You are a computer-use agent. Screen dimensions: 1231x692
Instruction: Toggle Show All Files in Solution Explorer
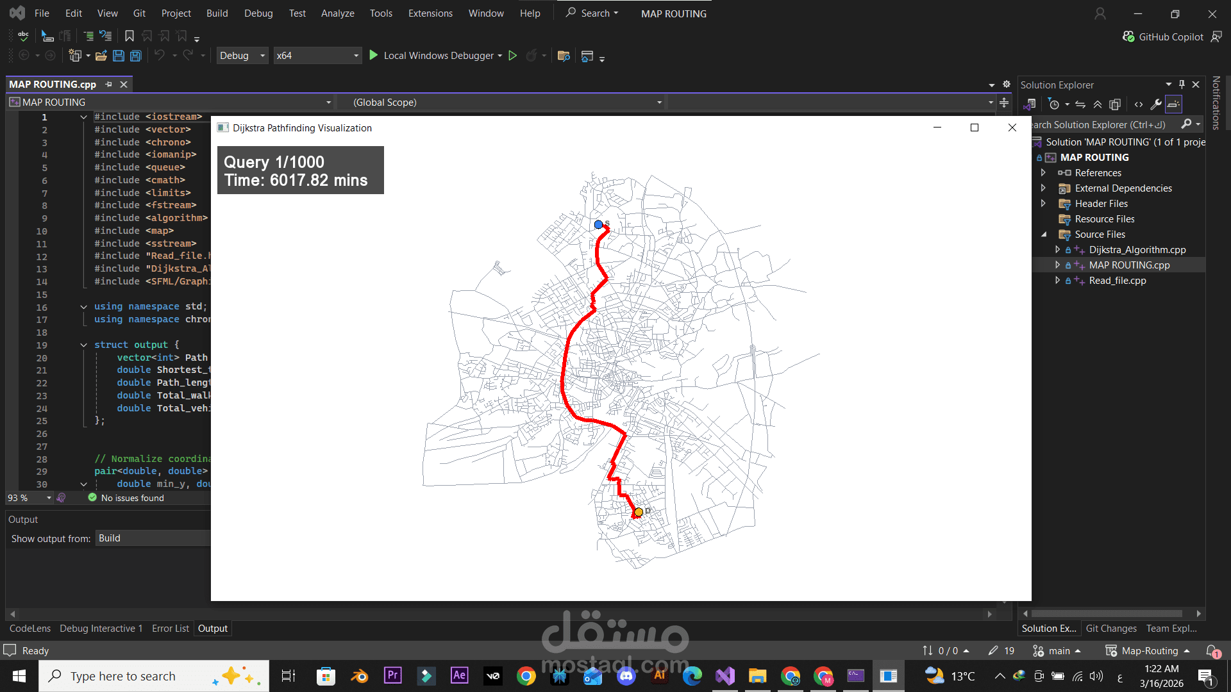pyautogui.click(x=1115, y=104)
